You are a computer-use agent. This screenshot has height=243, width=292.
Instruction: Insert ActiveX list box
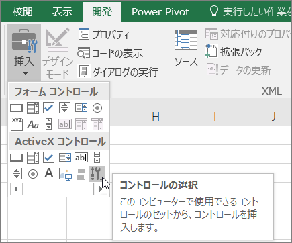(65, 158)
